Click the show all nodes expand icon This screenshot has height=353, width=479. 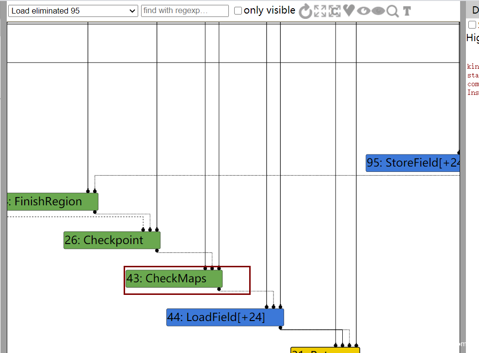tap(320, 11)
